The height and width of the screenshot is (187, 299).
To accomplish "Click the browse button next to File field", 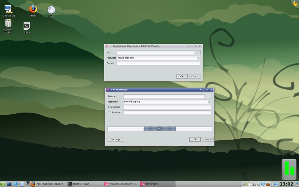I will [x=198, y=53].
